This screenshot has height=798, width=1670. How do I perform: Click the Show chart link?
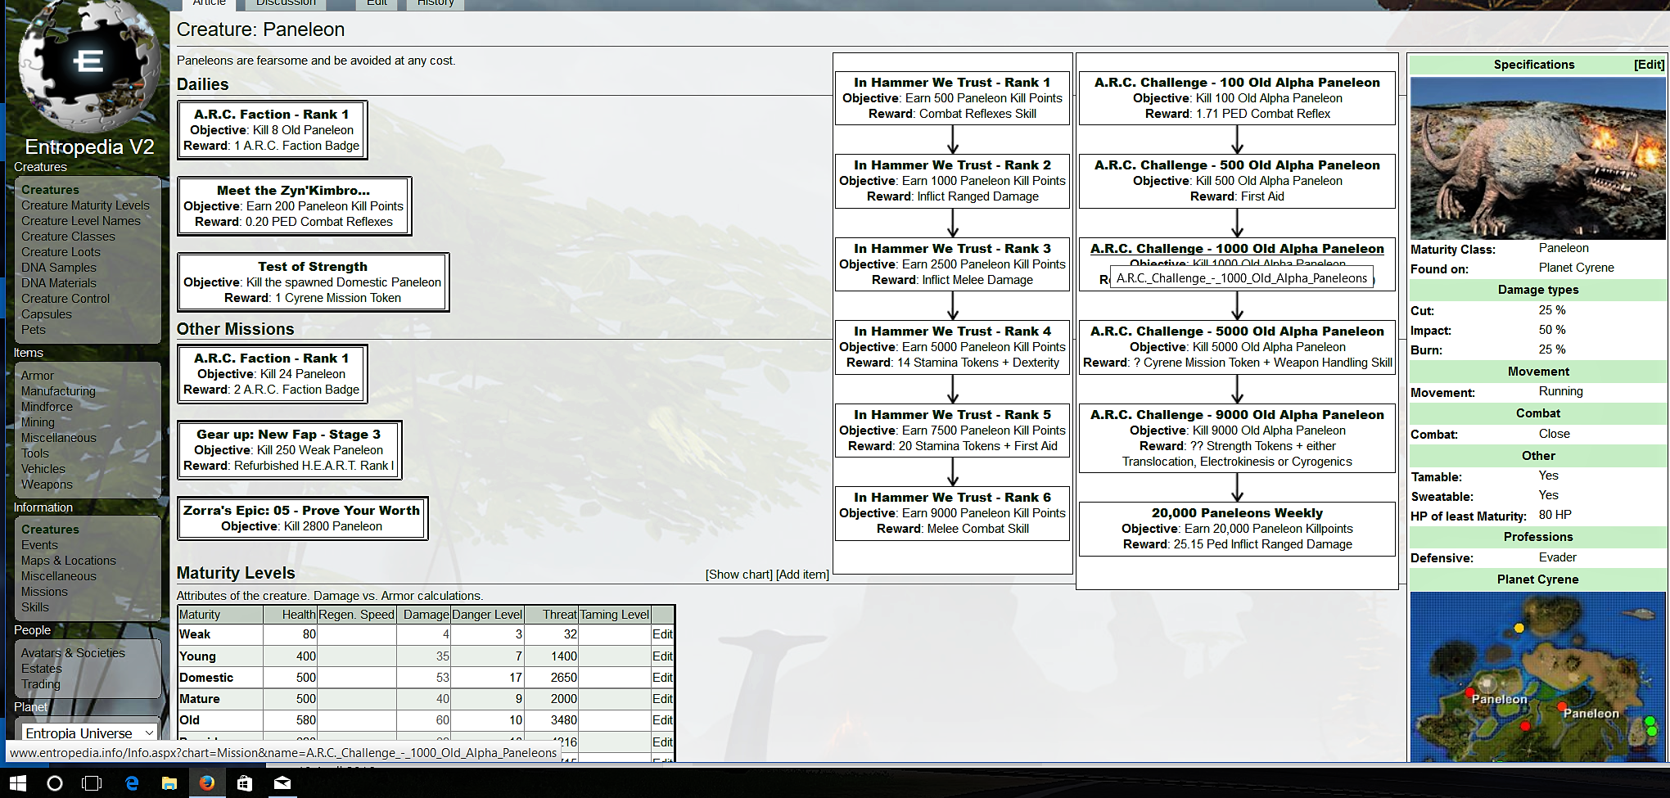click(739, 575)
